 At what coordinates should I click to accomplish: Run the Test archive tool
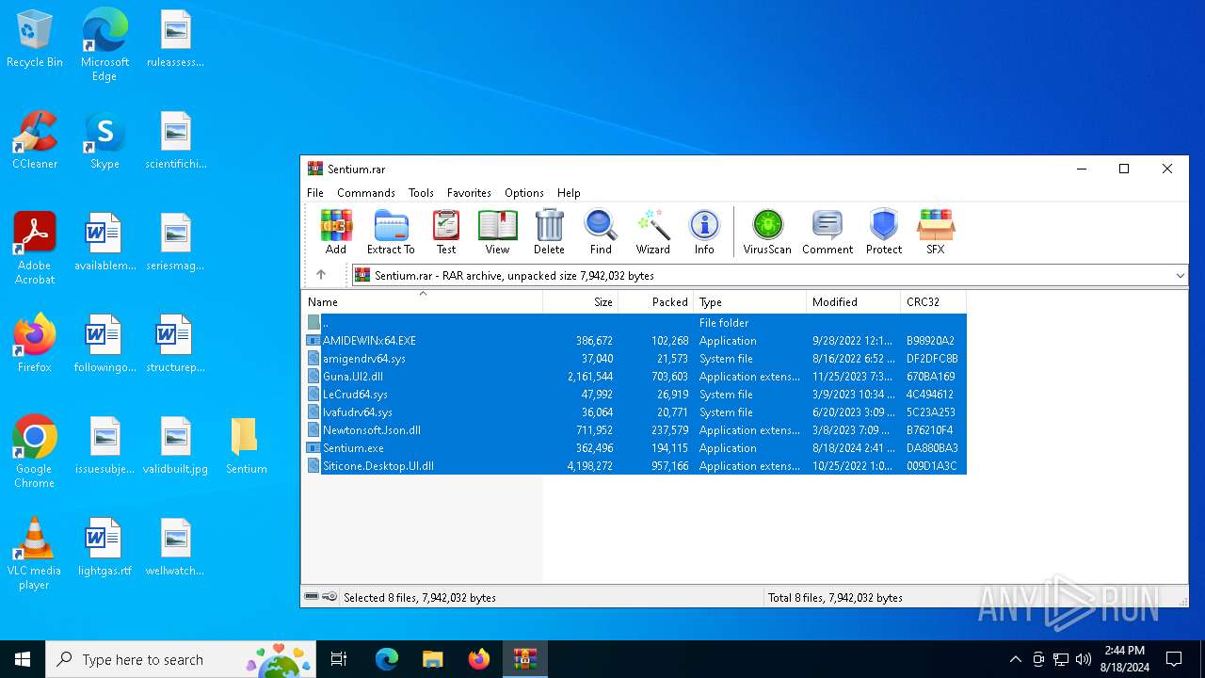[446, 232]
